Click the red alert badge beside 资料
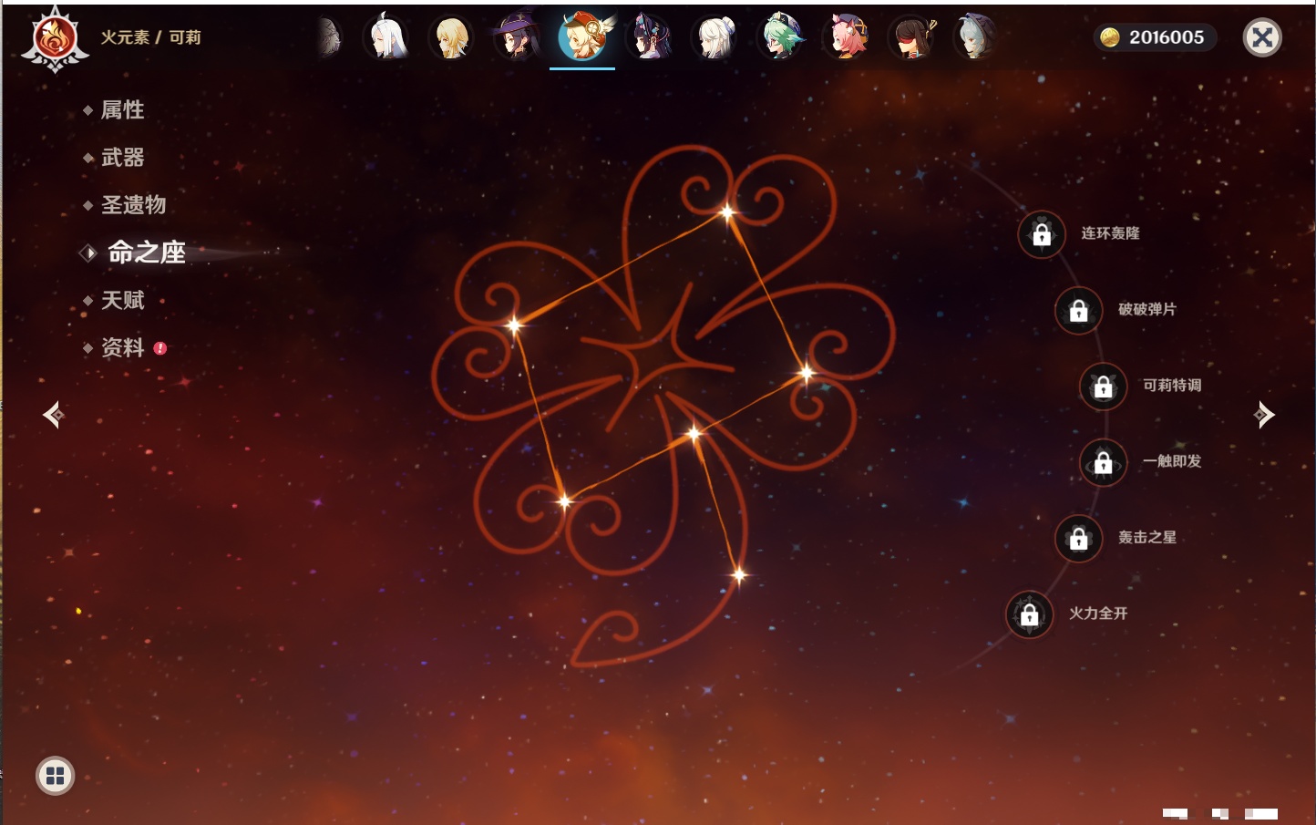1316x825 pixels. click(x=160, y=348)
